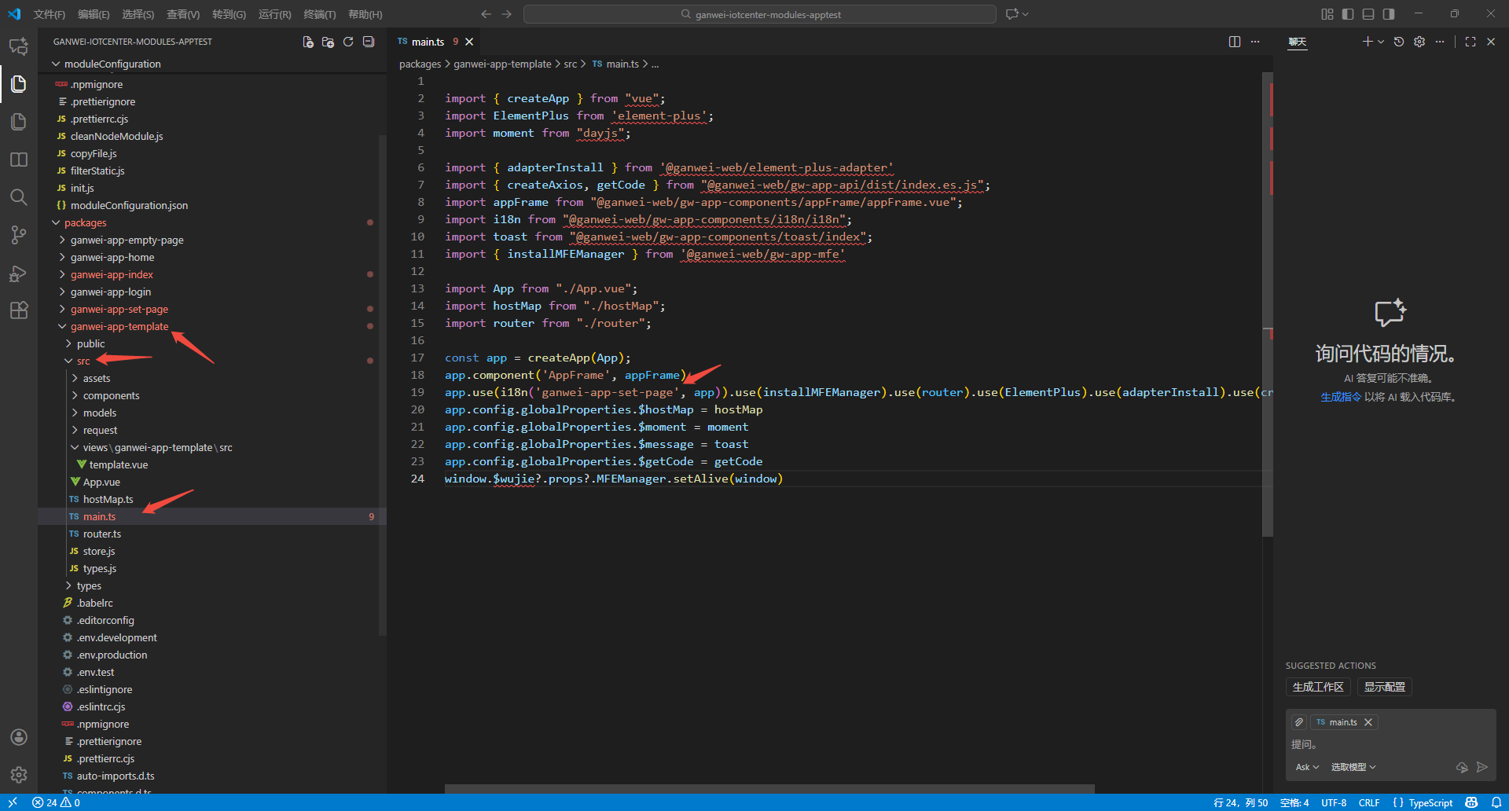Image resolution: width=1509 pixels, height=811 pixels.
Task: Open Run and Debug view
Action: [x=19, y=273]
